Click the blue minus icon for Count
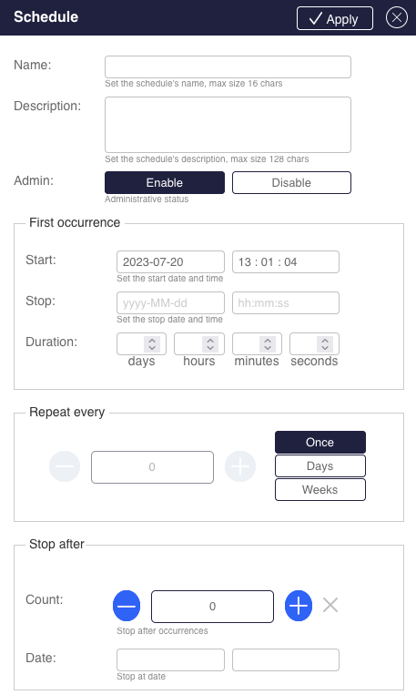 127,606
